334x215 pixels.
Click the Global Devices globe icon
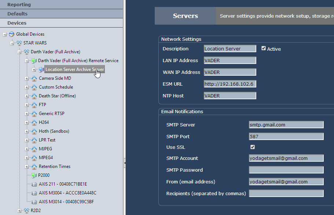[12, 34]
